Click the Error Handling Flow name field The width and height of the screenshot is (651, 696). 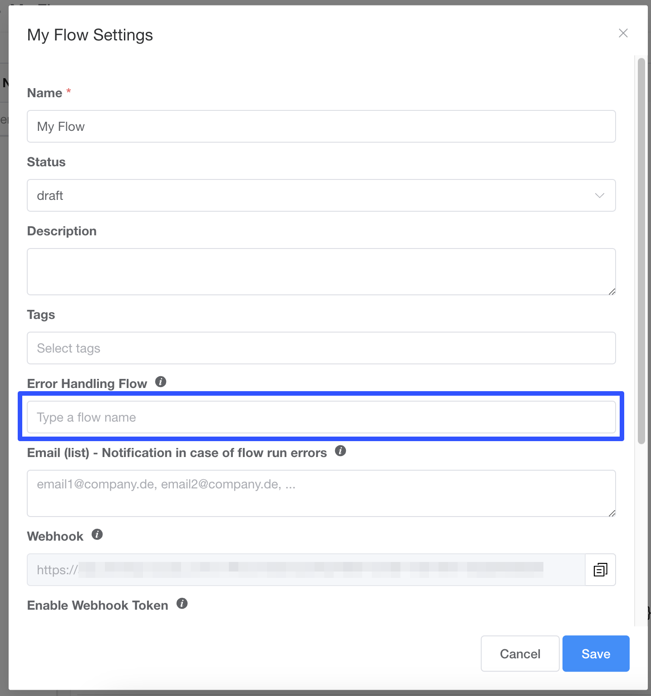click(x=321, y=417)
